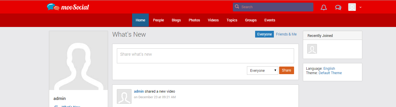Open the People menu item
This screenshot has width=396, height=107.
click(158, 20)
